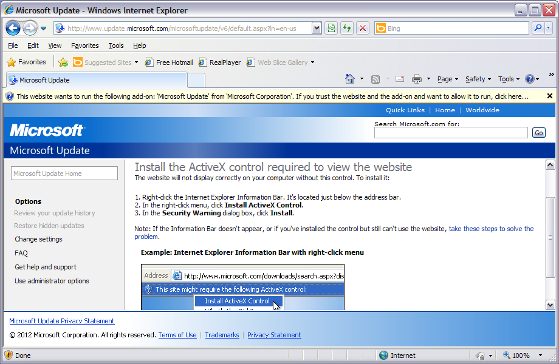Toggle Compatibility View icon

(x=331, y=29)
